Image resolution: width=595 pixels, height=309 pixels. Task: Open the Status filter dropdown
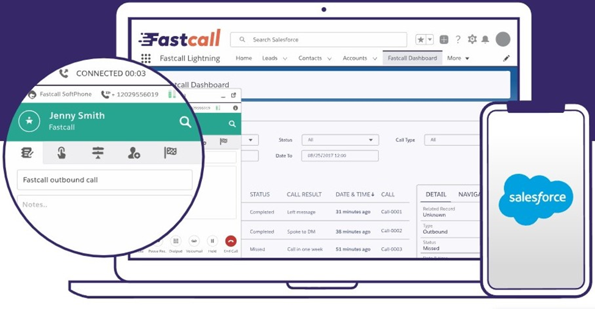pos(340,140)
